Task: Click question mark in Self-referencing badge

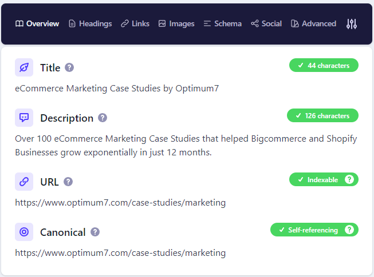Action: click(x=350, y=230)
